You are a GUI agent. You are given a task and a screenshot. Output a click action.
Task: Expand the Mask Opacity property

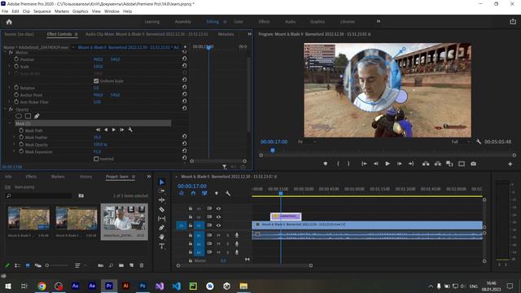[15, 145]
